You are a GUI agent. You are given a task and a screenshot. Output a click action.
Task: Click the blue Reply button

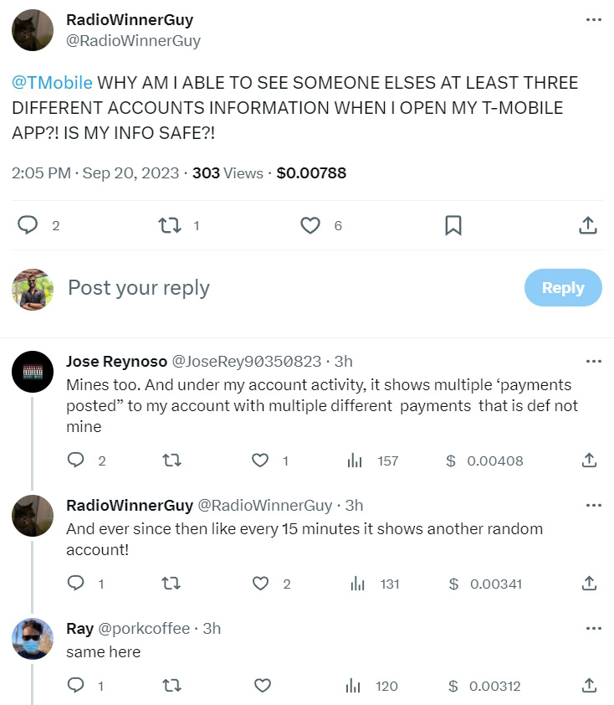pyautogui.click(x=562, y=287)
